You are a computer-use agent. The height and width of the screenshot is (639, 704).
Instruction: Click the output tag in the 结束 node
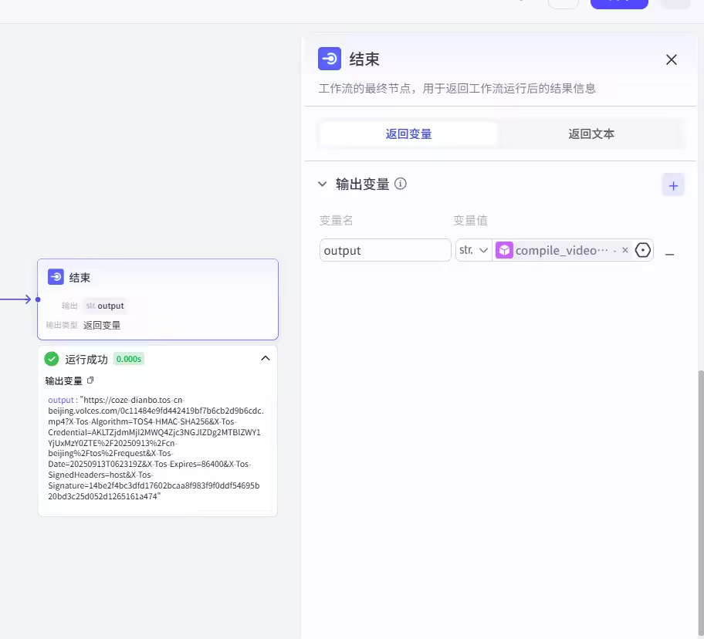[x=105, y=306]
